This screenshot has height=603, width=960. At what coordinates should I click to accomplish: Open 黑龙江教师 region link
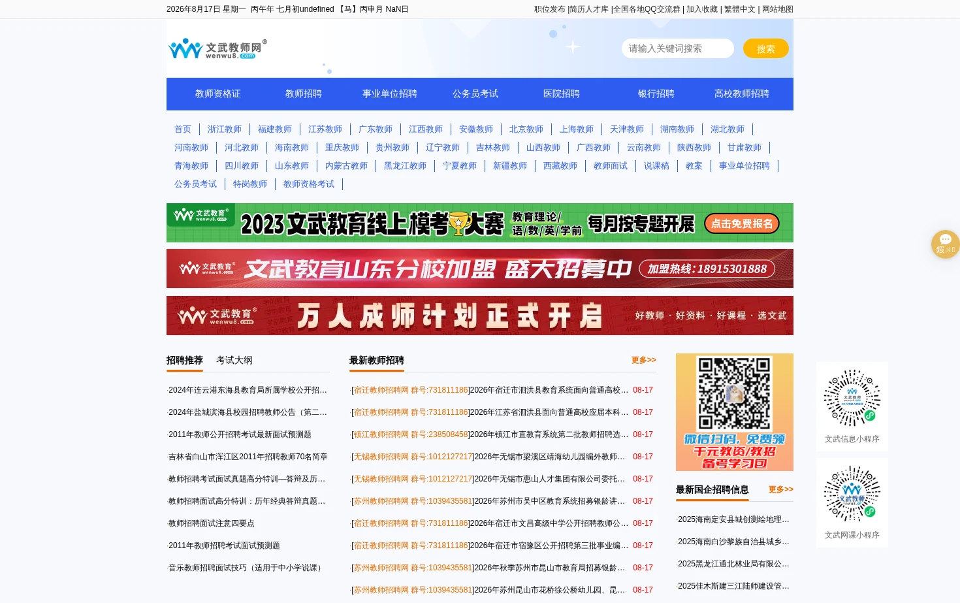(x=405, y=166)
